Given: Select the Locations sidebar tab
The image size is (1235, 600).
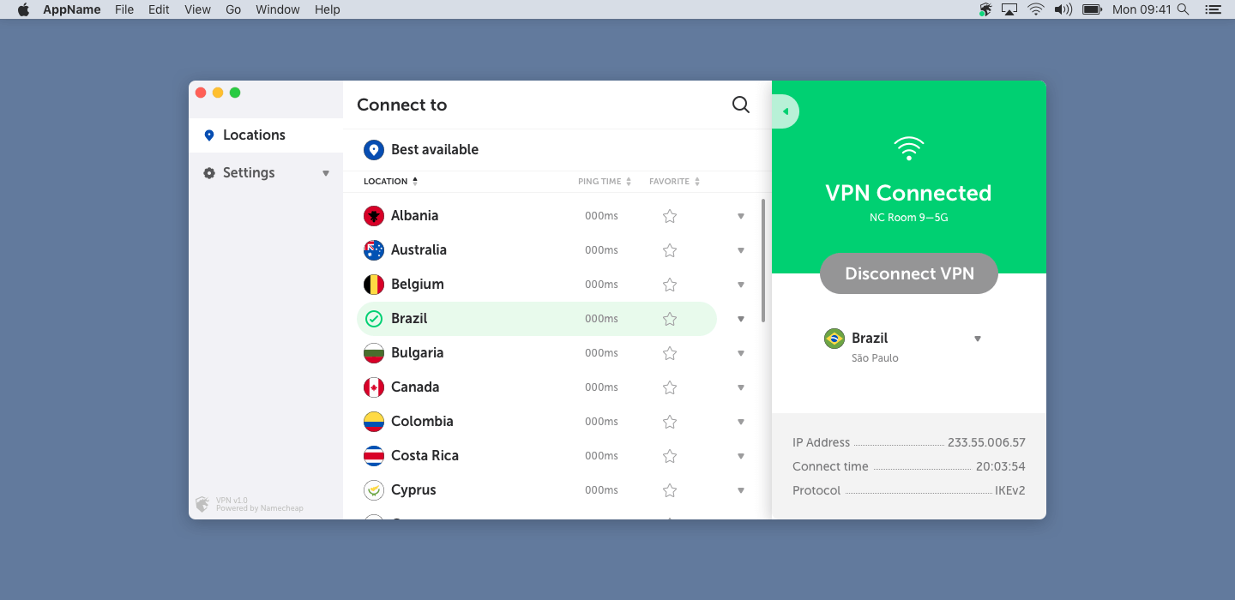Looking at the screenshot, I should [266, 135].
